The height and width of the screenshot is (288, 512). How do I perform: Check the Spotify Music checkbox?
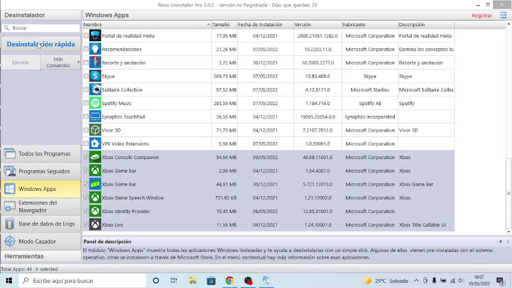coord(86,103)
